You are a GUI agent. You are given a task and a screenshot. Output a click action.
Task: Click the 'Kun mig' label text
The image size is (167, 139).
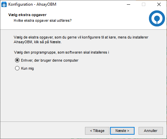pos(27,68)
